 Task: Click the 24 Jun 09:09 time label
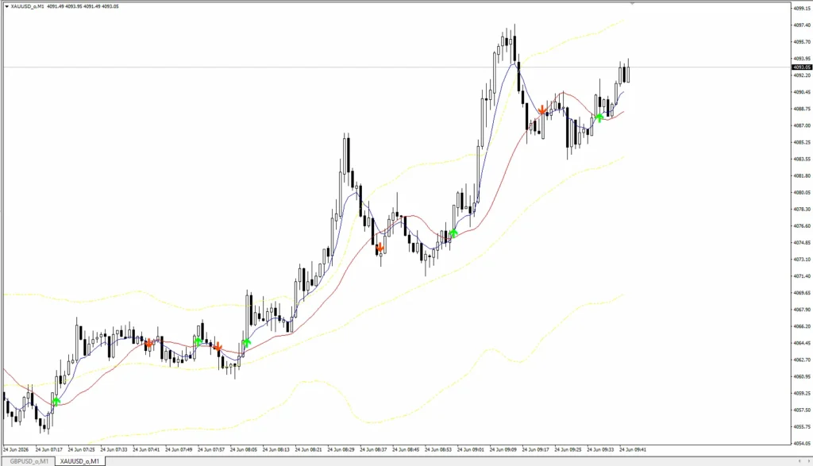503,449
